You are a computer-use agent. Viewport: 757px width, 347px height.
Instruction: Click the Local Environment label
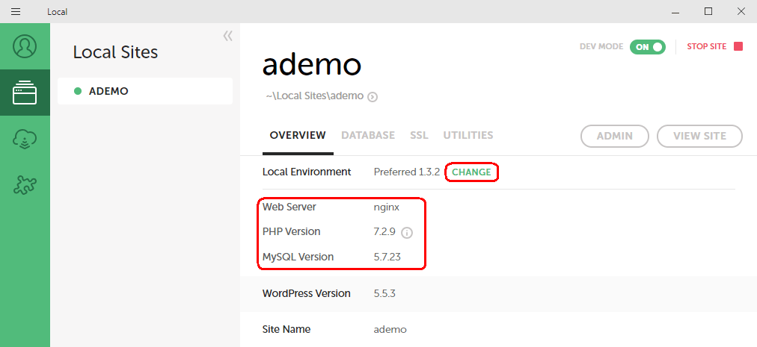point(307,172)
